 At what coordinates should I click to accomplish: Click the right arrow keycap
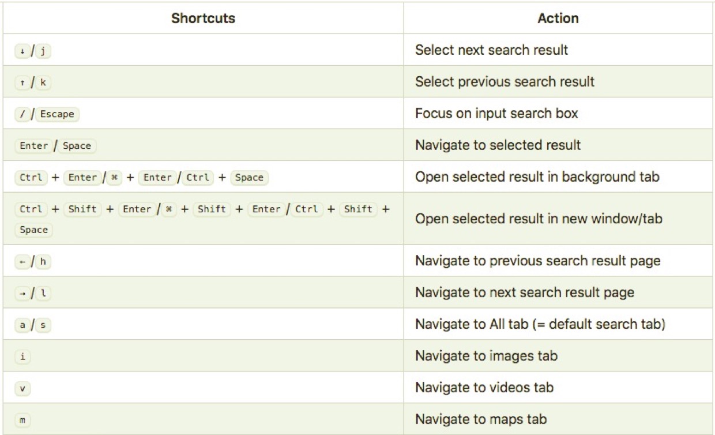pyautogui.click(x=22, y=292)
